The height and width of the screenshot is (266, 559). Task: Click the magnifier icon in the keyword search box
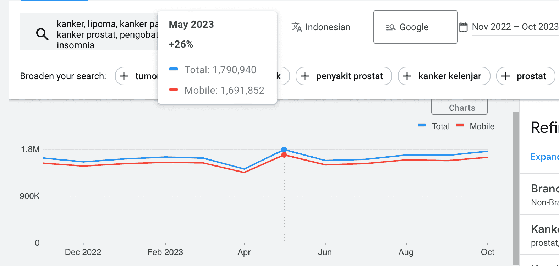point(42,34)
